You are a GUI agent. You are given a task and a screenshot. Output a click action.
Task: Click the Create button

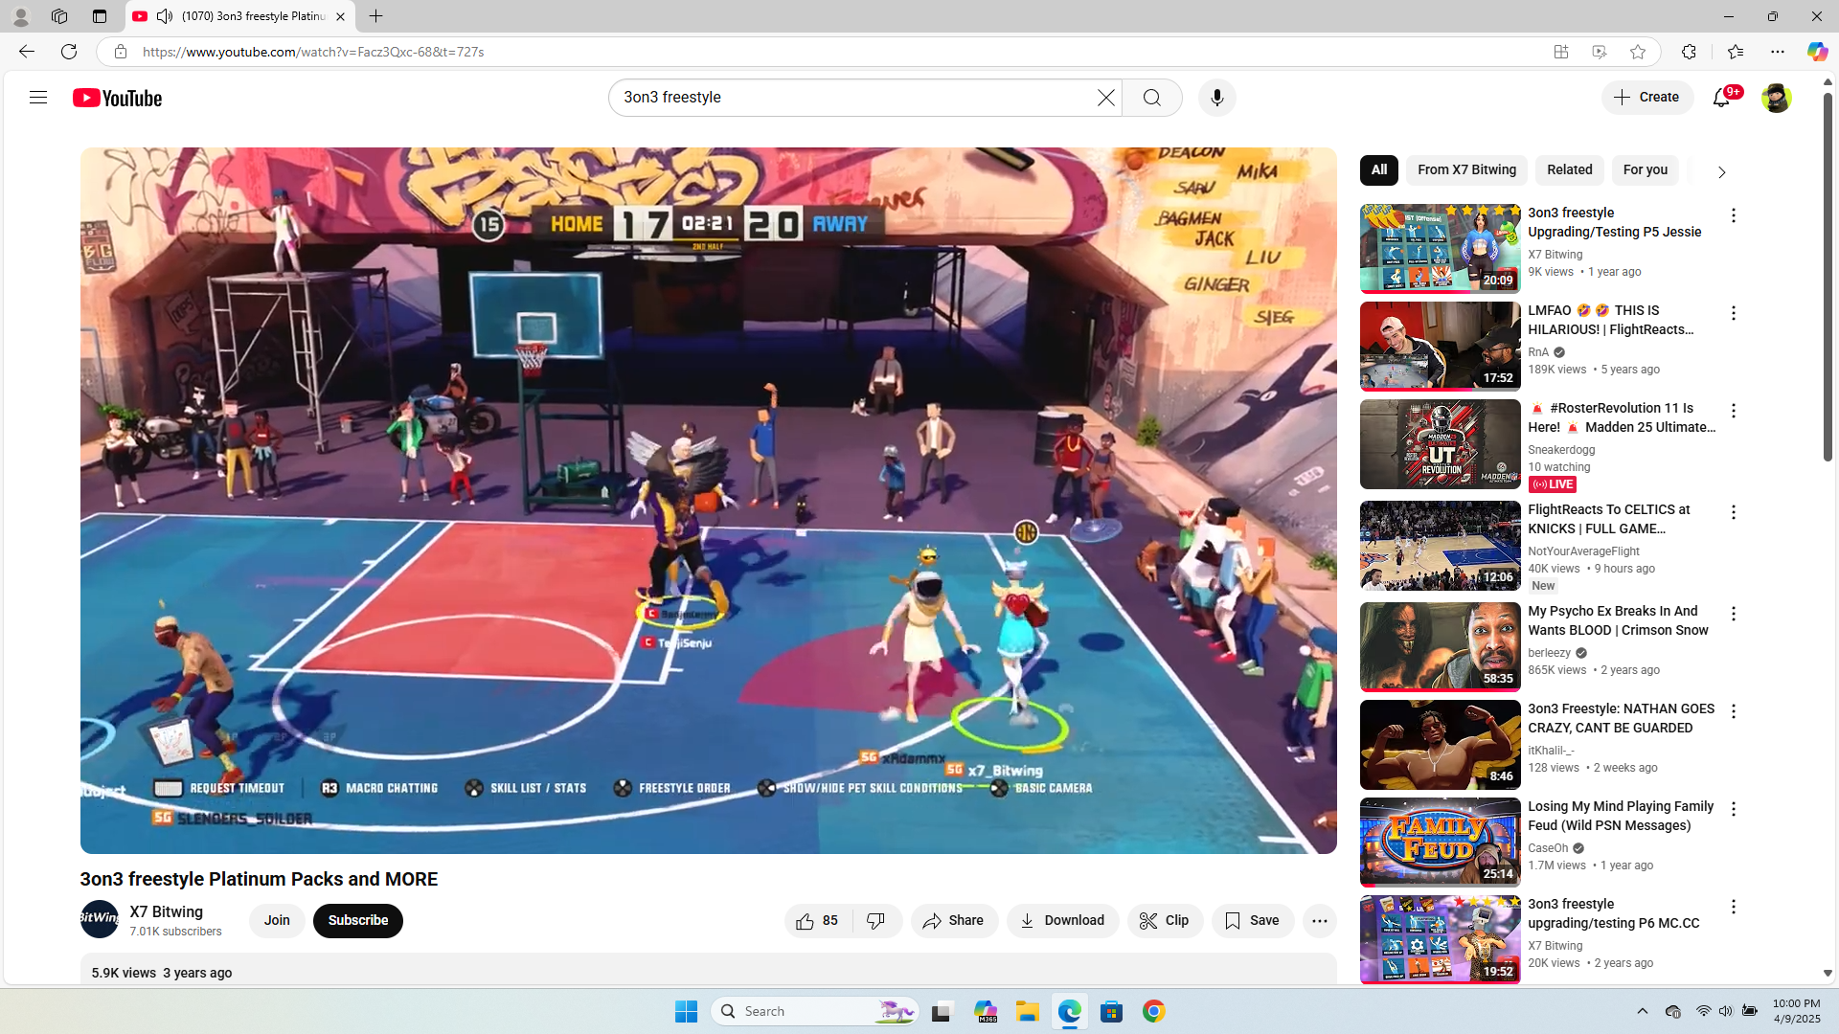click(1647, 98)
